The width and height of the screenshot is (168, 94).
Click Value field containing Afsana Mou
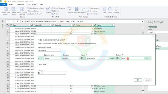pos(97,58)
